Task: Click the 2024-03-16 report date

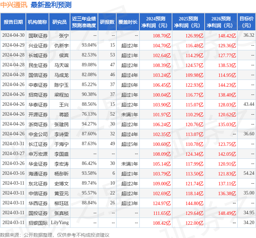Action: (13, 173)
